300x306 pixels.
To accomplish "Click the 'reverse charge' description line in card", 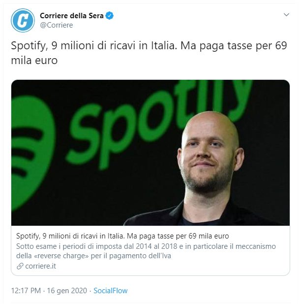I will tap(93, 256).
